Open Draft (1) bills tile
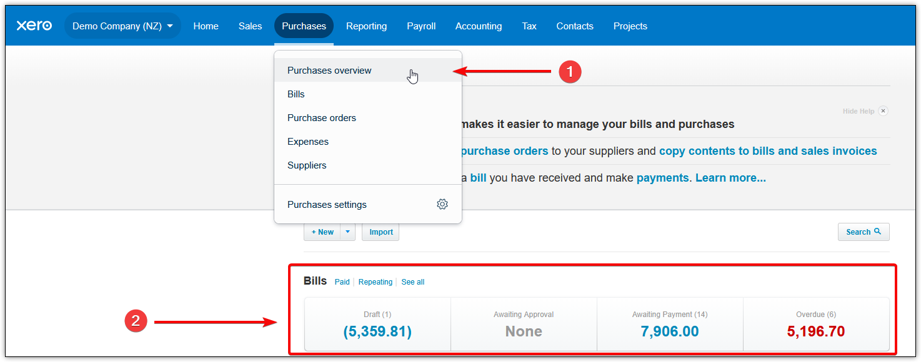 pos(377,324)
